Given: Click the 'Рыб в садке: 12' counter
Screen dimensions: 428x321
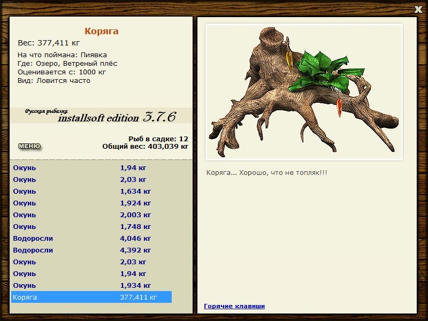Looking at the screenshot, I should tap(158, 139).
